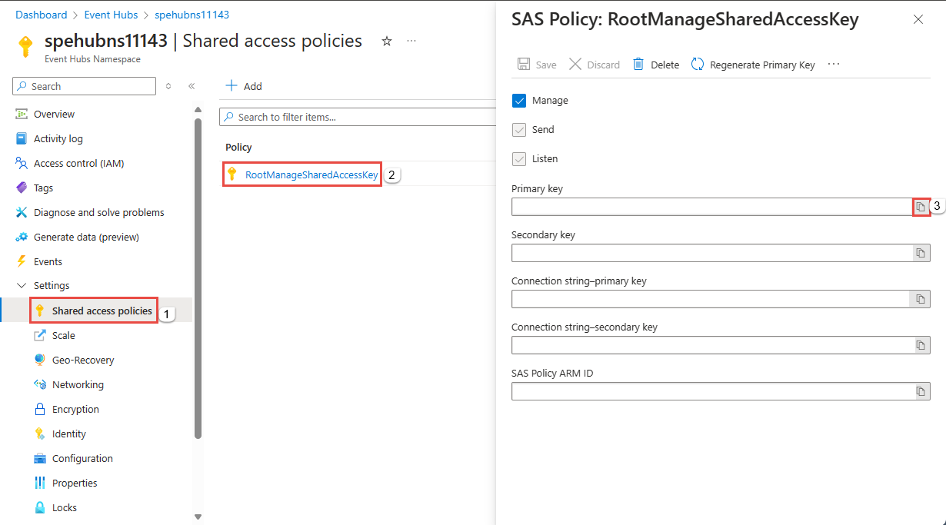Click the Connection string–secondary key field
This screenshot has height=525, width=946.
point(711,345)
